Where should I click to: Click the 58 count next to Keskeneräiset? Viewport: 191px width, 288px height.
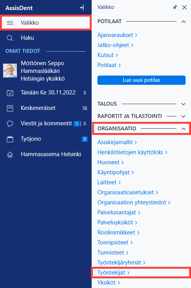click(x=85, y=108)
